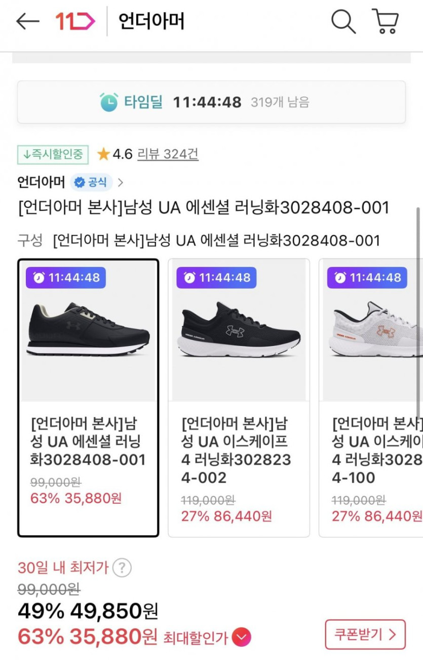The image size is (423, 660).
Task: Open the 324 reviews link
Action: click(x=168, y=154)
